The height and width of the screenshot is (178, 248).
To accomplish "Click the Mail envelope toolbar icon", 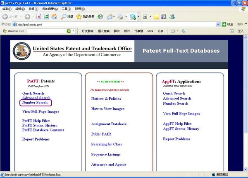I will point(110,16).
